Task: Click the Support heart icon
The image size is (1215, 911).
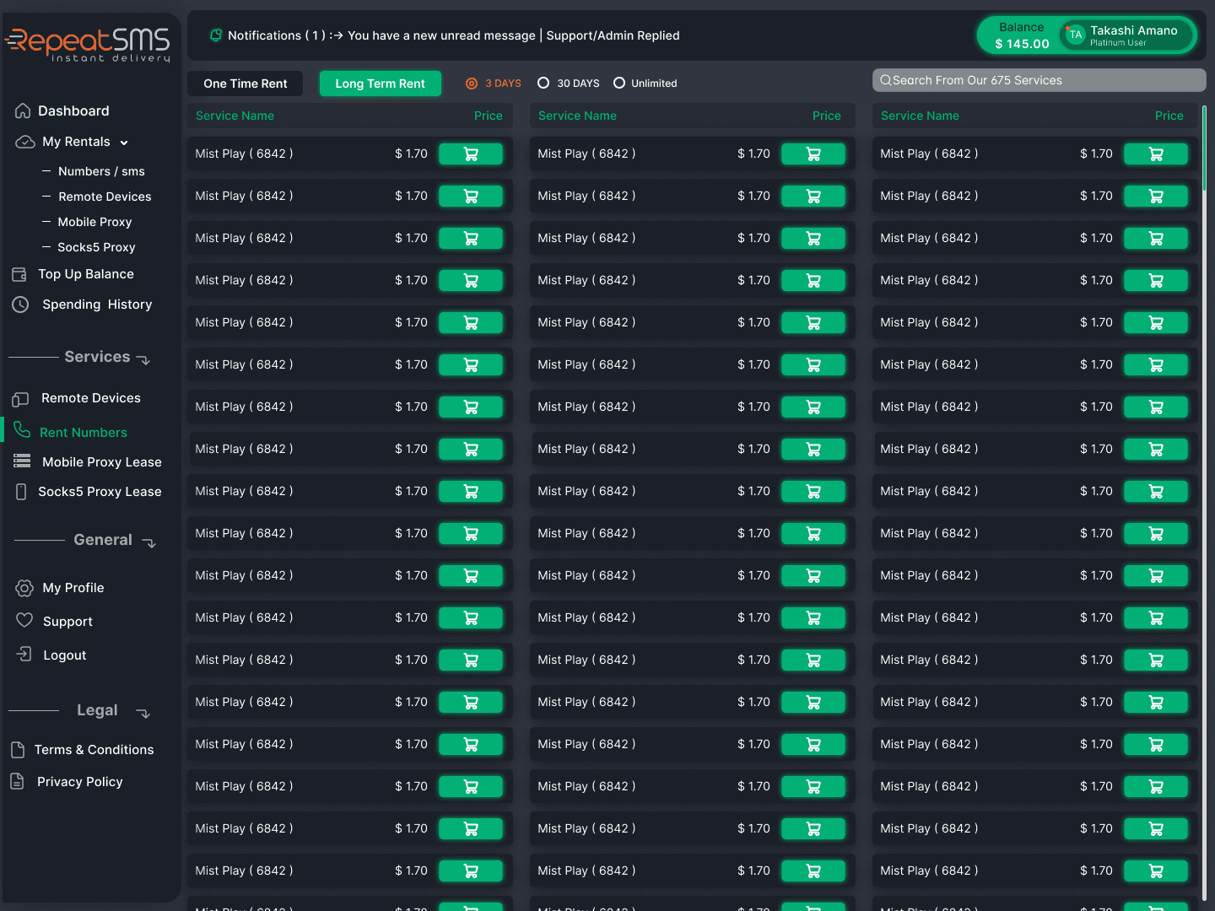Action: click(x=24, y=620)
